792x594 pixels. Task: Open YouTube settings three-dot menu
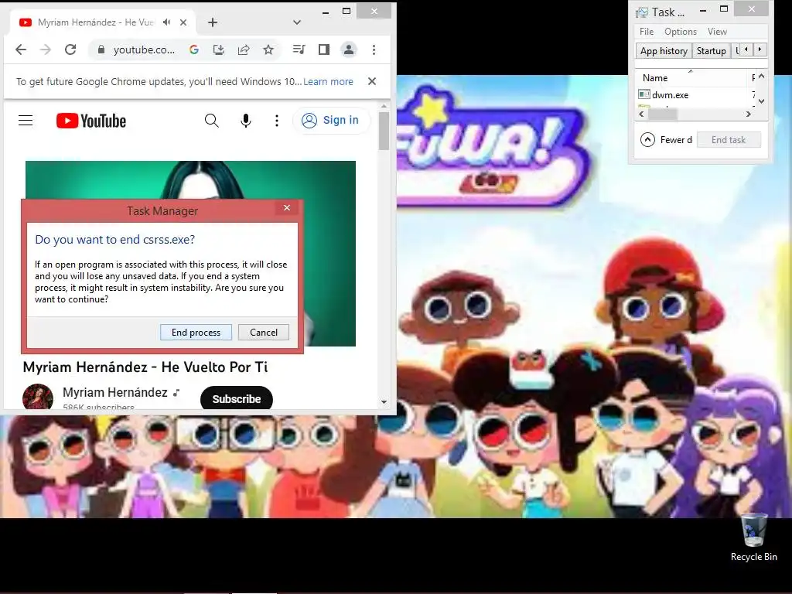point(277,120)
